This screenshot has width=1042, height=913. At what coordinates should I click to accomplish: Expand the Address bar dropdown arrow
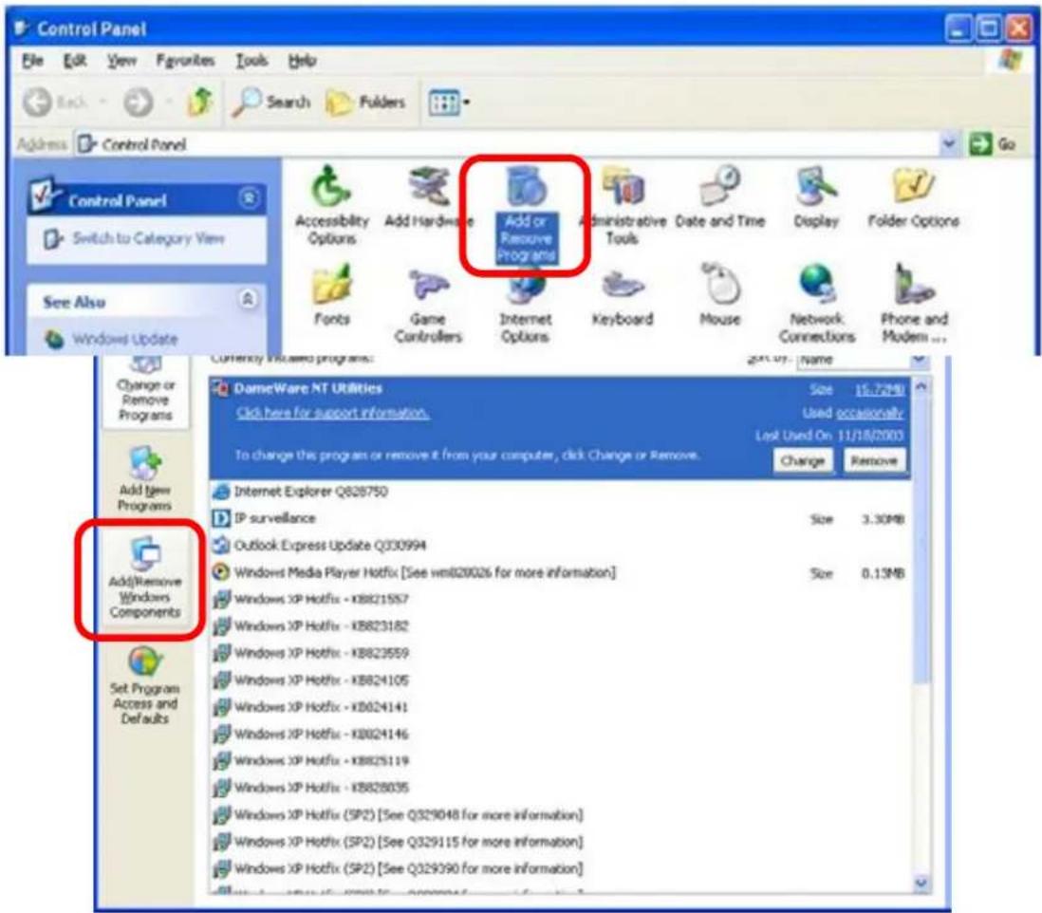950,143
